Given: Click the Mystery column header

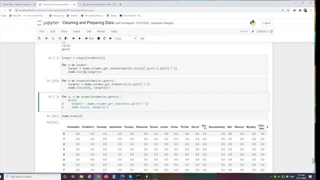Looking at the screenshot, I should 251,127.
